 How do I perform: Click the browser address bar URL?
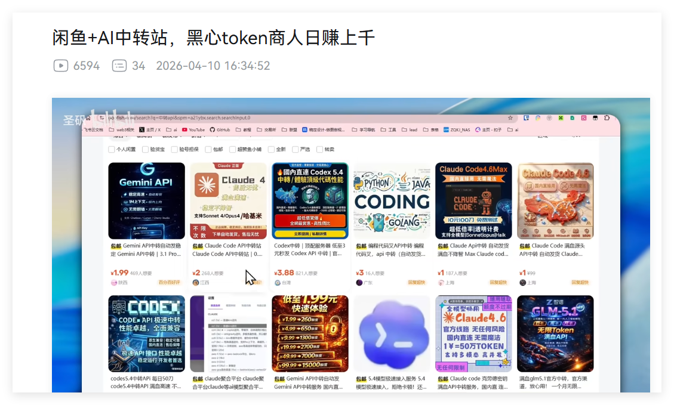(x=179, y=118)
